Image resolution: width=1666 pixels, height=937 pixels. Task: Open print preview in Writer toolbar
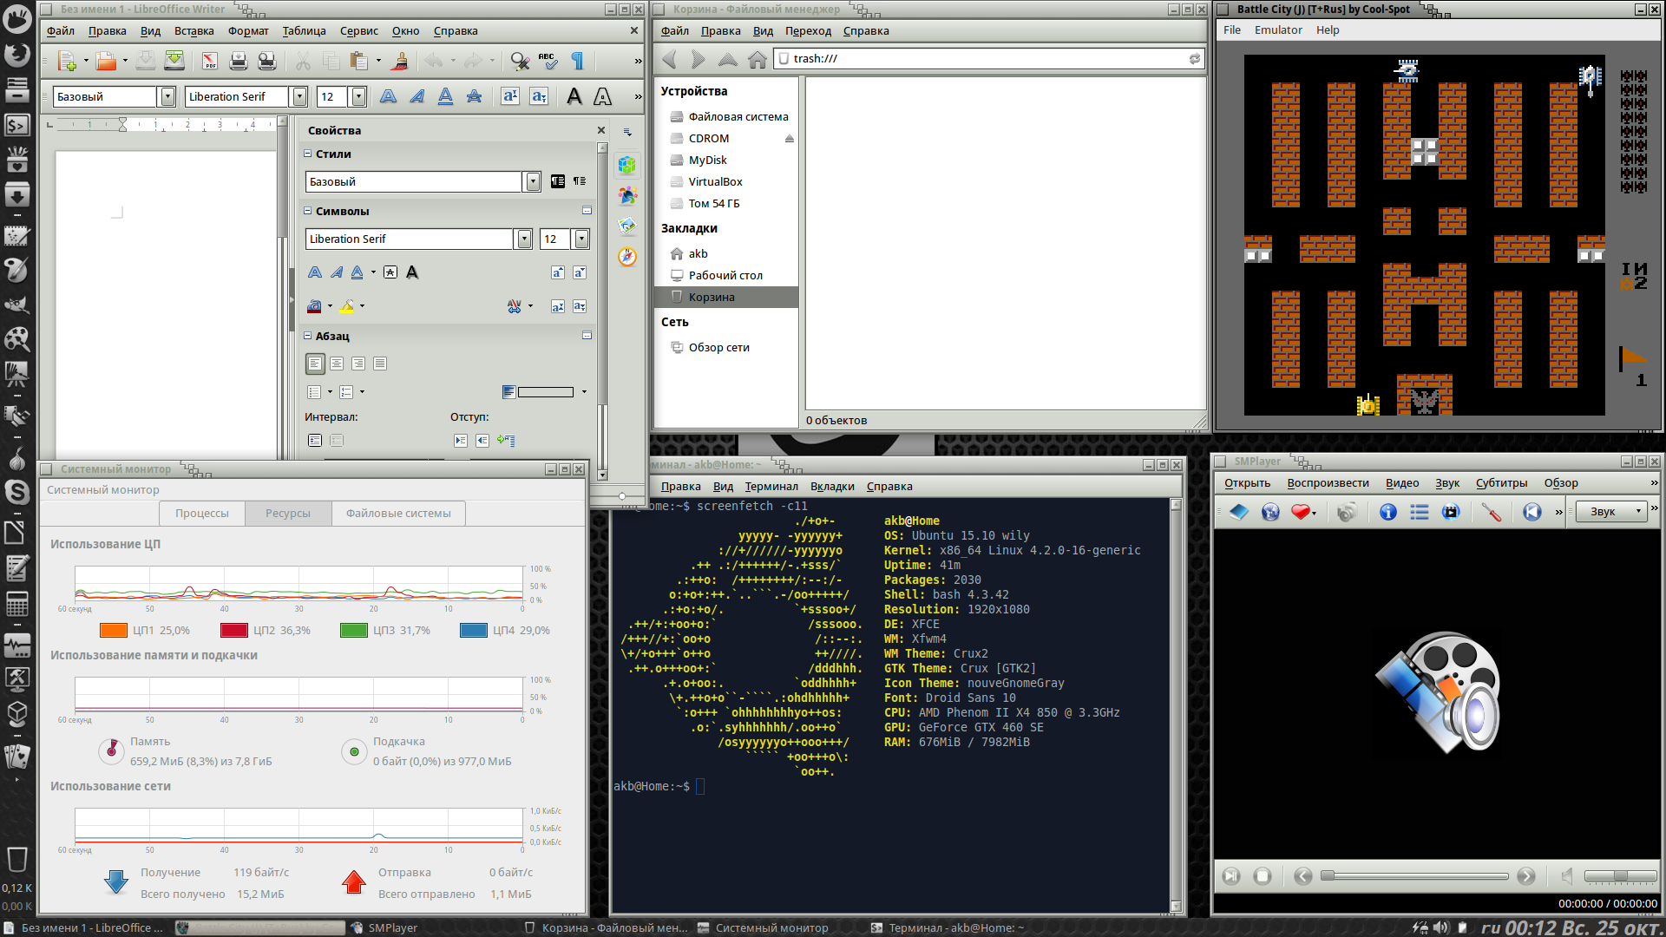[x=267, y=61]
